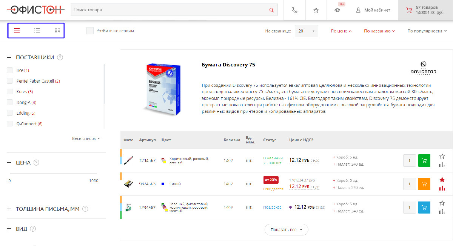The image size is (453, 246).
Task: Open the shopping cart with 57 товаров
Action: pos(425,10)
